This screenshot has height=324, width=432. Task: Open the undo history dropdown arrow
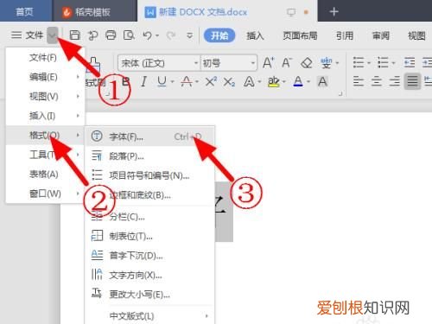tap(157, 35)
